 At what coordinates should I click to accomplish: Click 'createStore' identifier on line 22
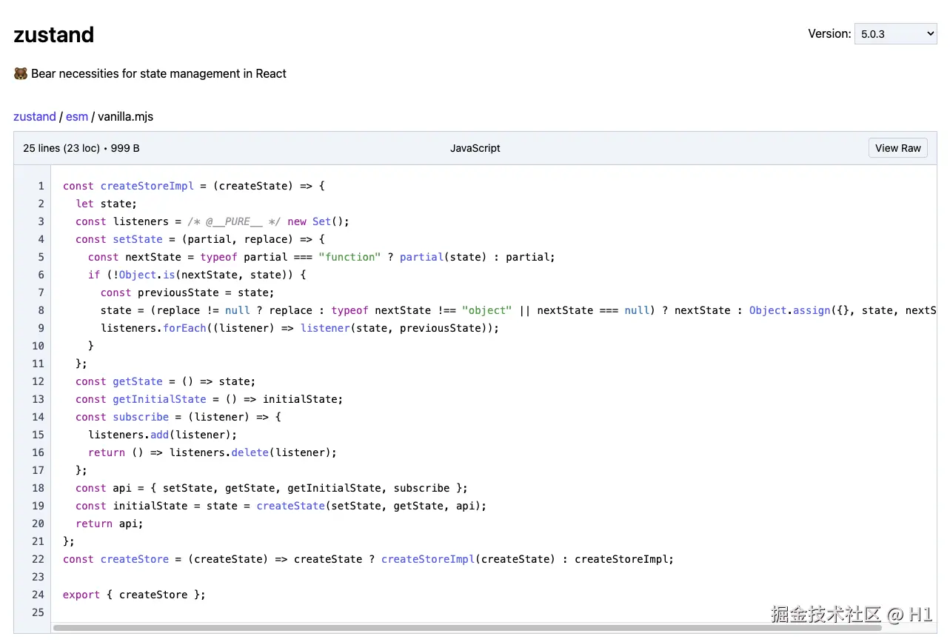tap(135, 559)
